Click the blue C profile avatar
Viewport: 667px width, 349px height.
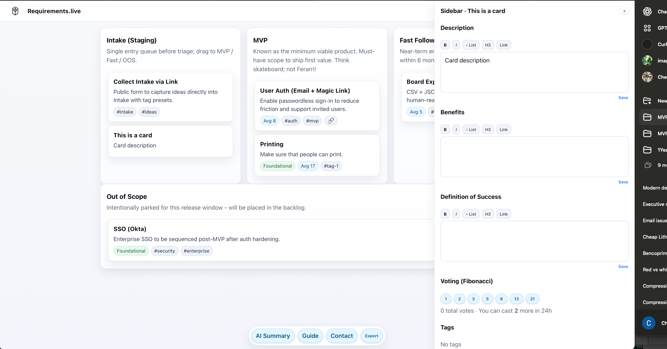[648, 323]
